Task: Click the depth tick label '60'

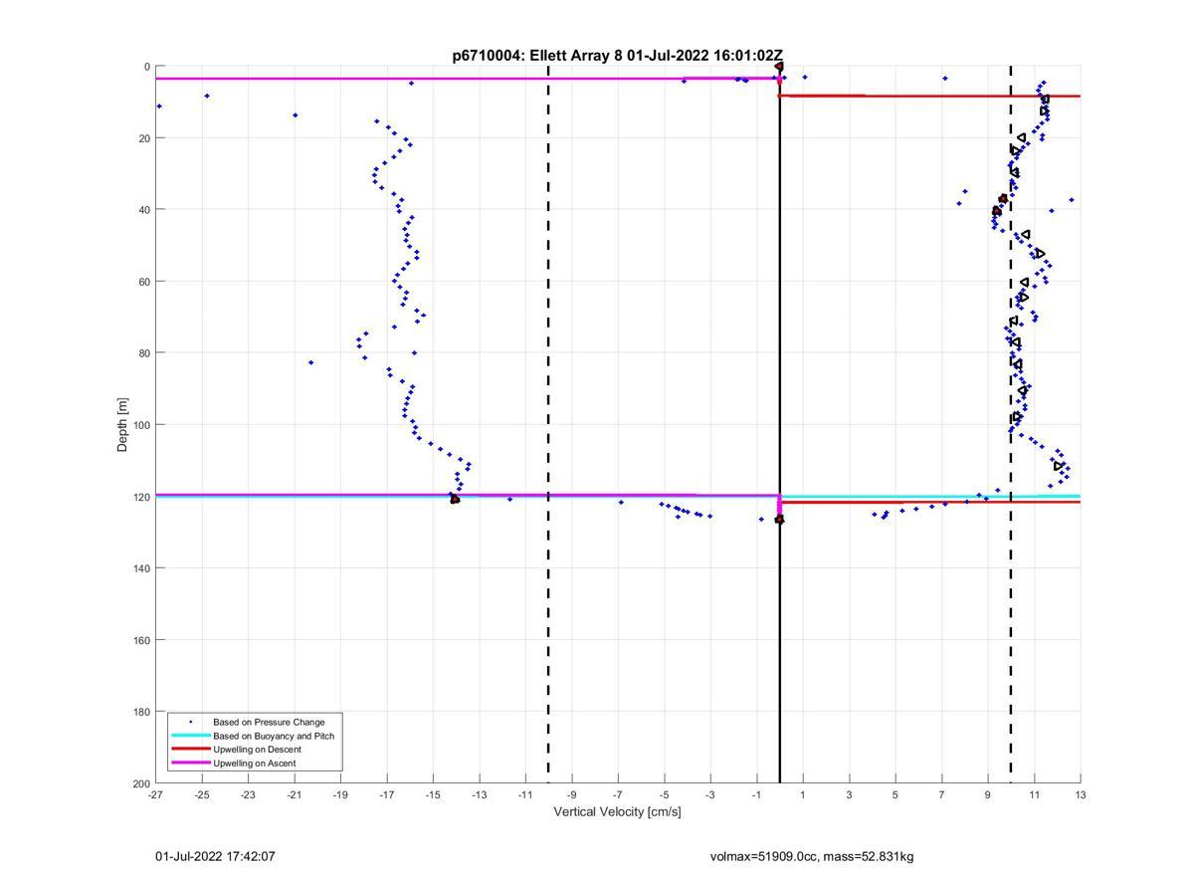Action: click(144, 282)
